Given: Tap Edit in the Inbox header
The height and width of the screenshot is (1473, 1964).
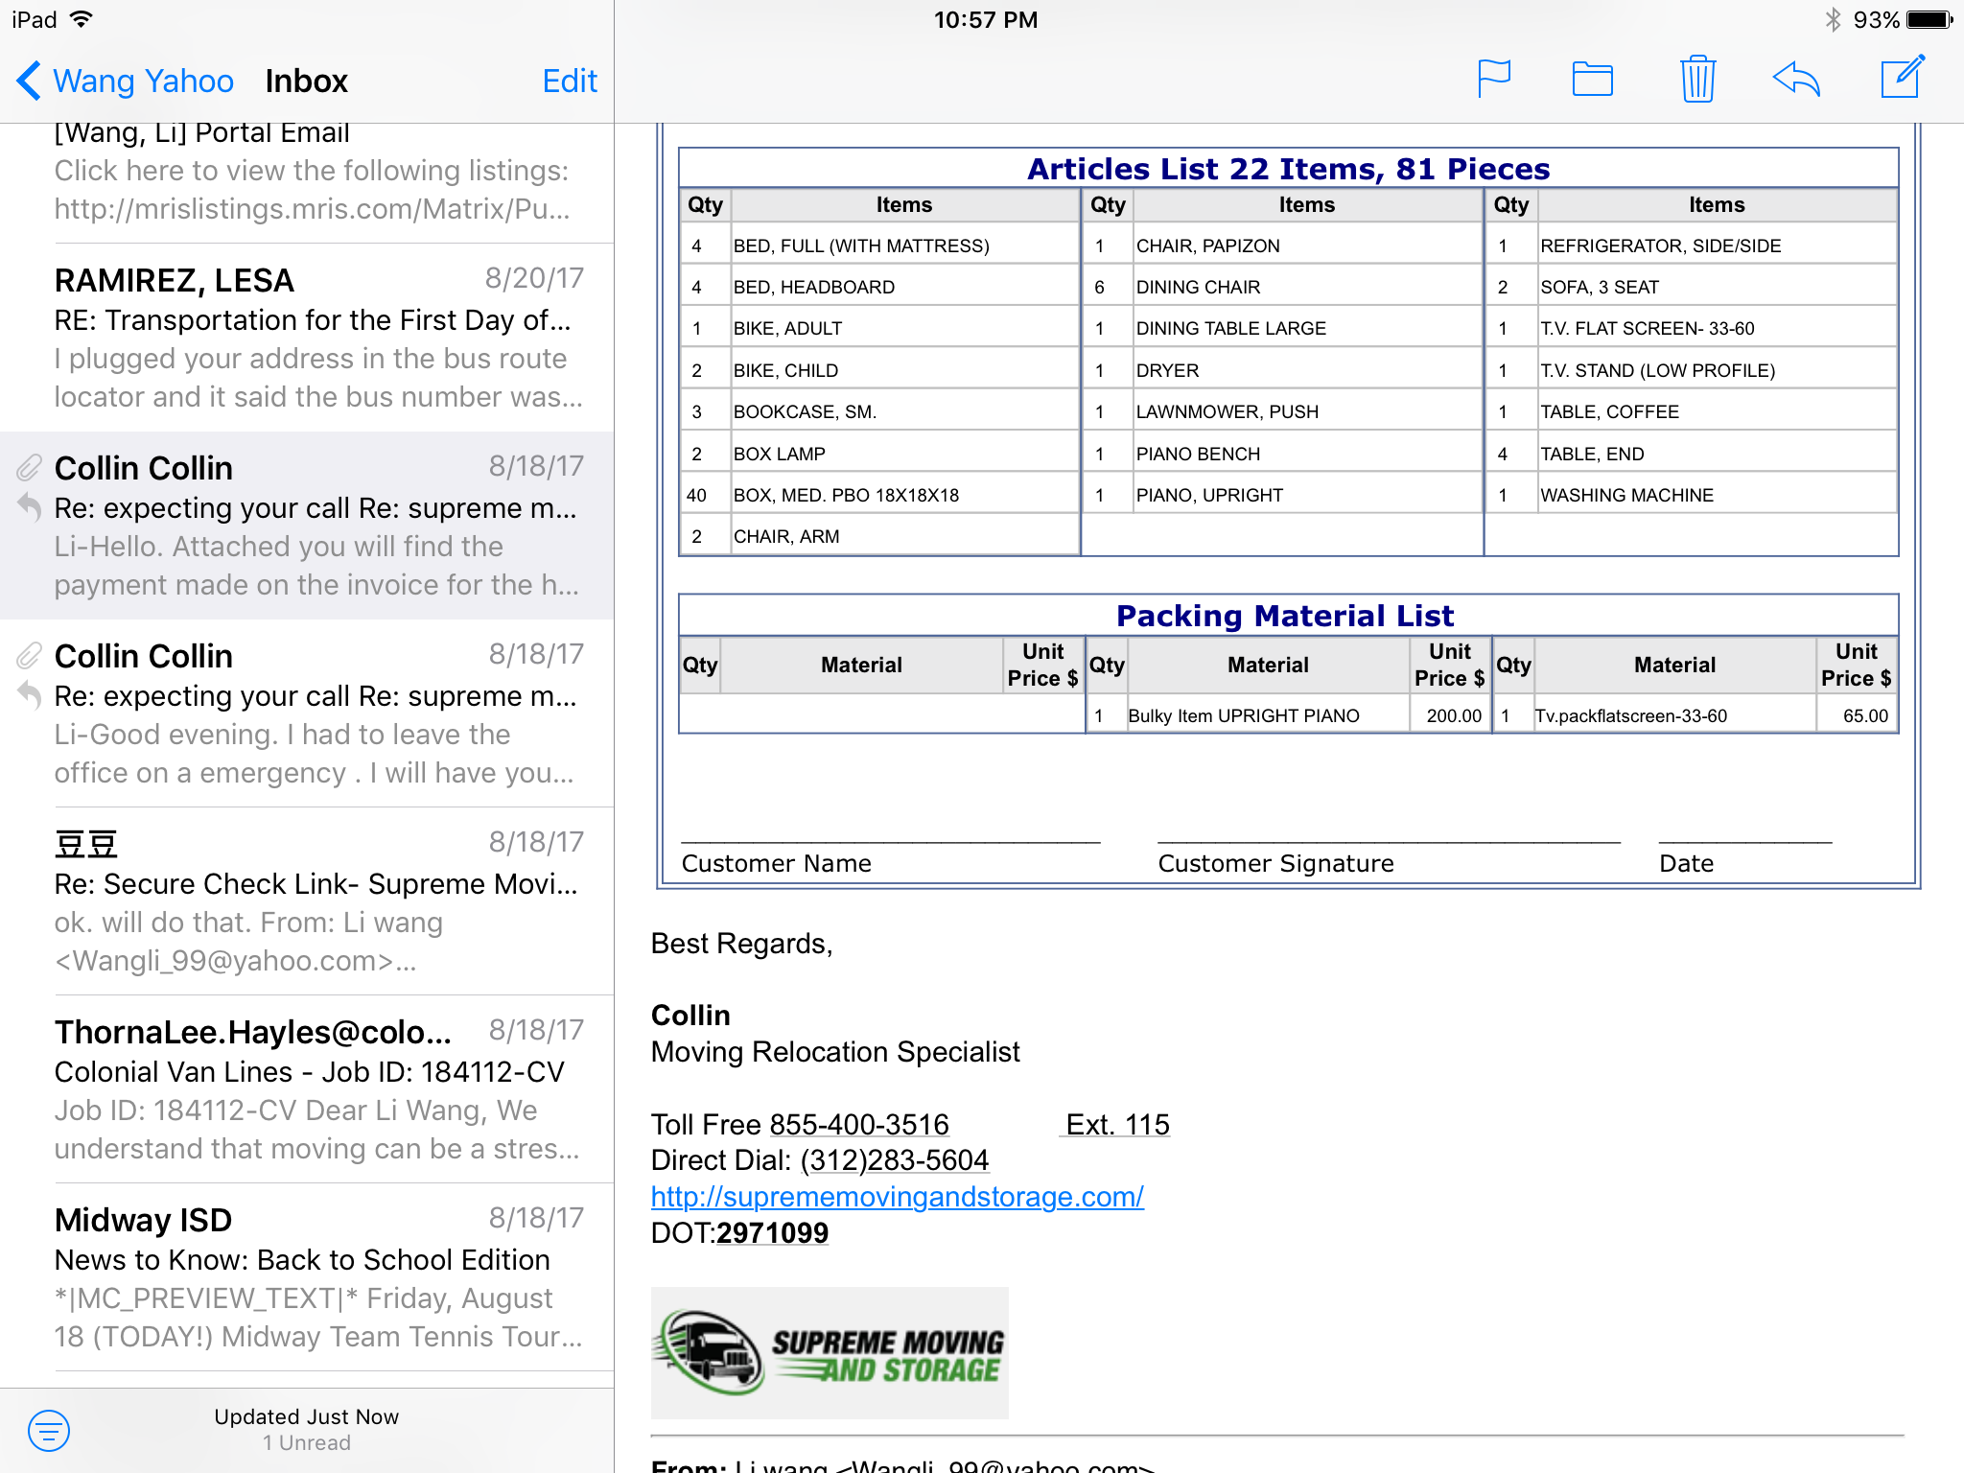Looking at the screenshot, I should pos(570,81).
